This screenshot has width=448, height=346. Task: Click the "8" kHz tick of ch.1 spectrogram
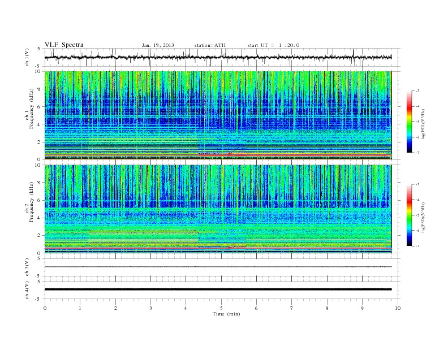pyautogui.click(x=40, y=89)
